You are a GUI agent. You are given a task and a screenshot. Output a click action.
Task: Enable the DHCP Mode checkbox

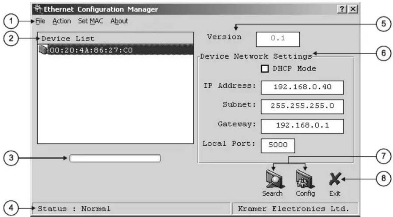(265, 68)
